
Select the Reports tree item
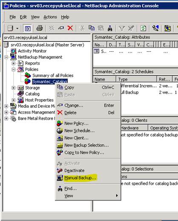pos(32,63)
